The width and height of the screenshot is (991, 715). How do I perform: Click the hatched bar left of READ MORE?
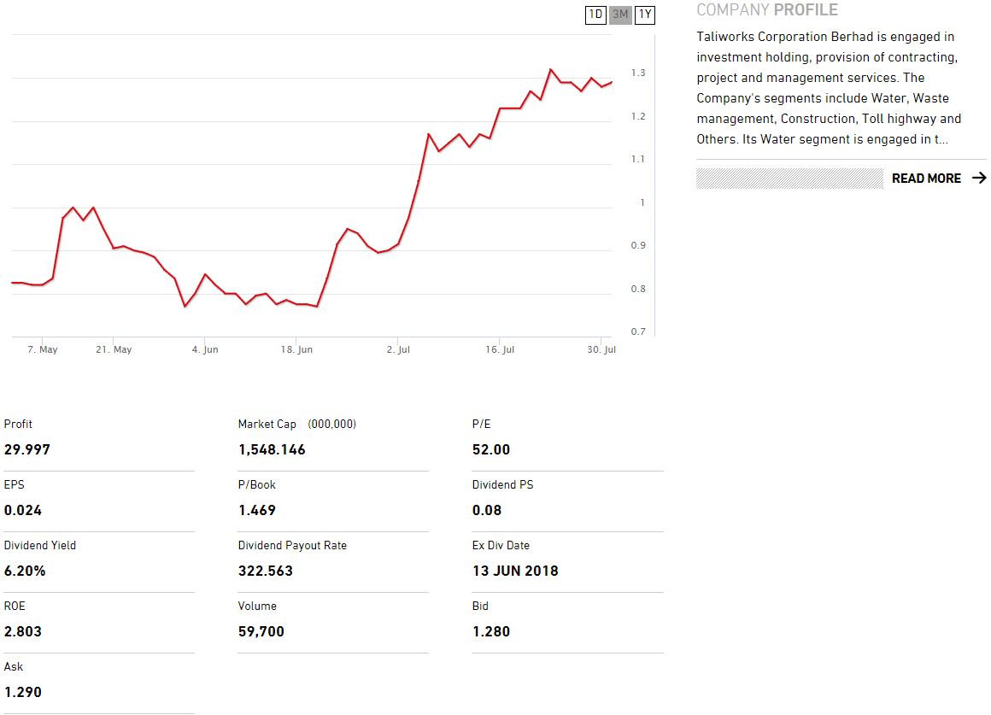tap(789, 179)
